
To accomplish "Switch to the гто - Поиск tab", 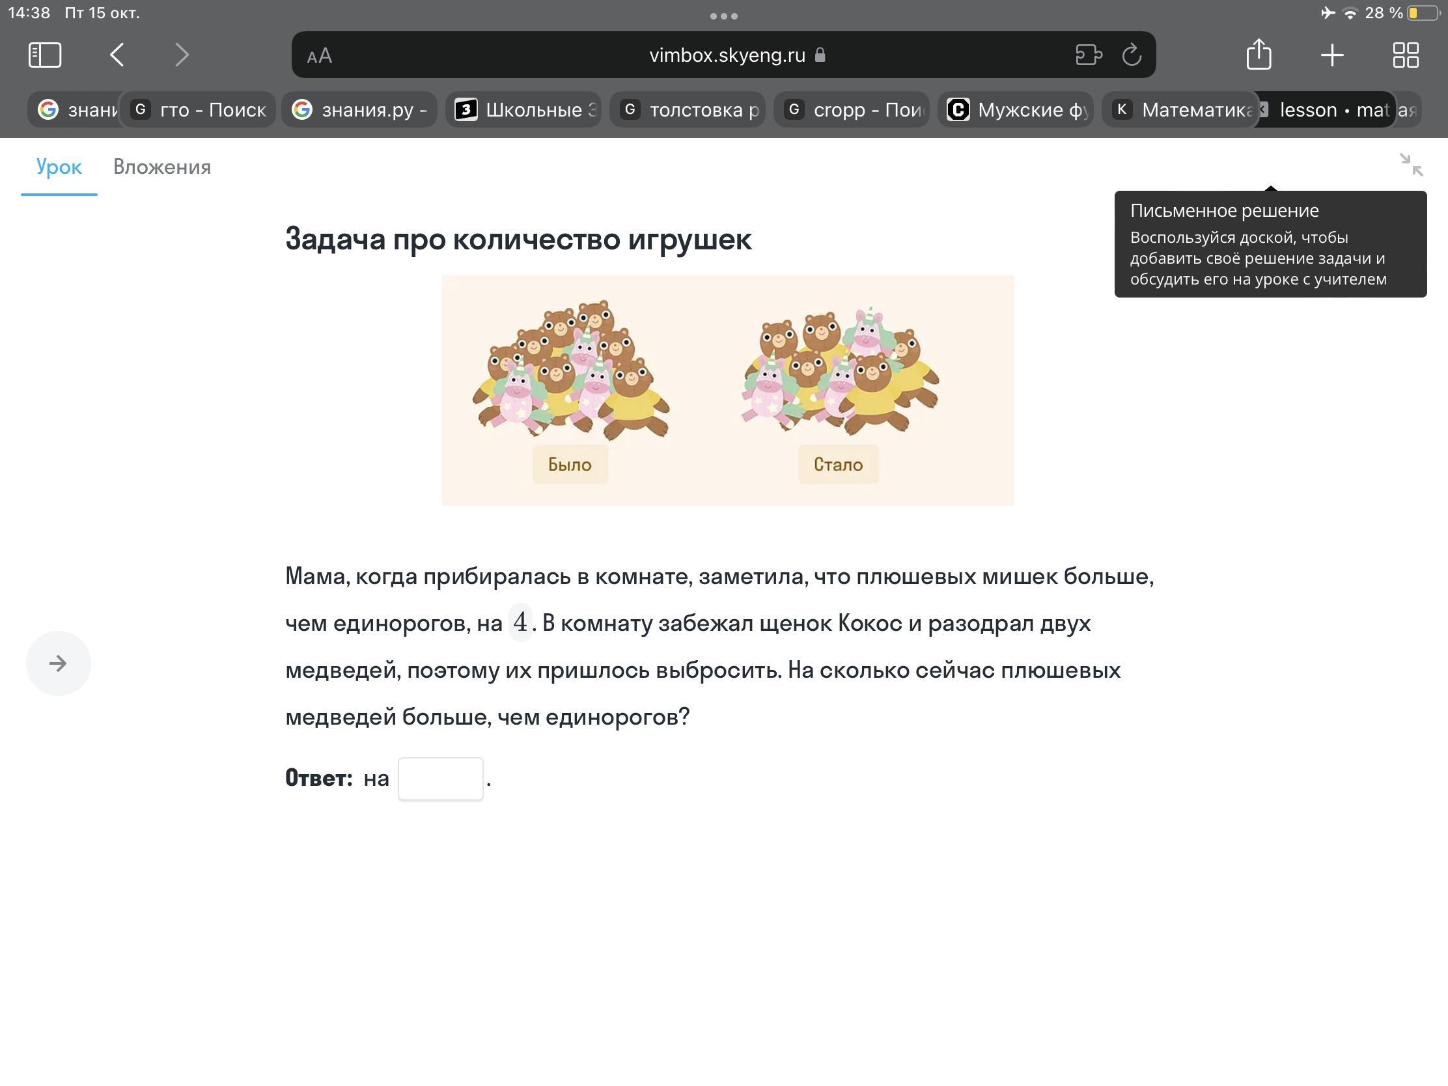I will tap(199, 110).
